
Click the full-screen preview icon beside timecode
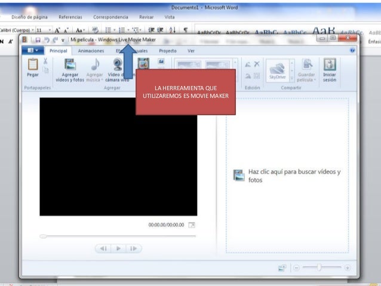(192, 225)
